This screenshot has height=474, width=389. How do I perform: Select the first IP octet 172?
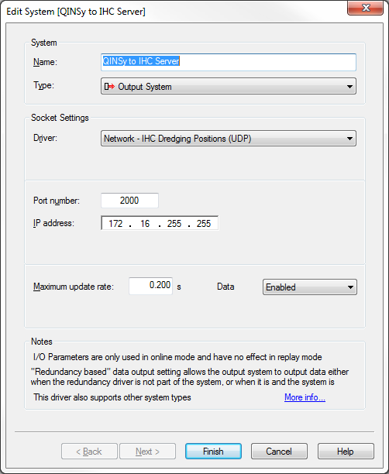click(115, 224)
